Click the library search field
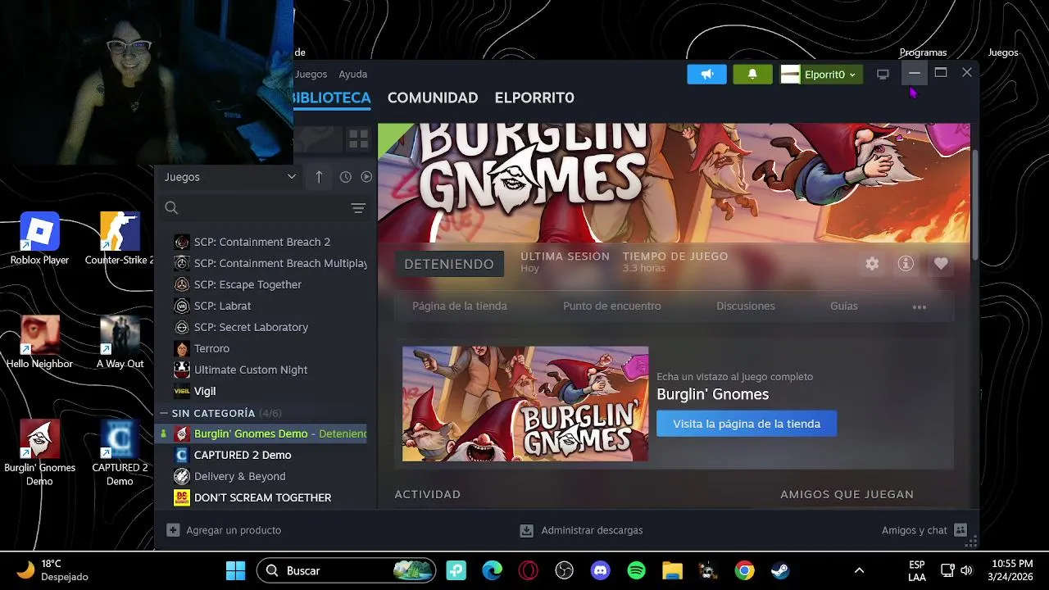Screen dimensions: 1049x590 click(256, 208)
